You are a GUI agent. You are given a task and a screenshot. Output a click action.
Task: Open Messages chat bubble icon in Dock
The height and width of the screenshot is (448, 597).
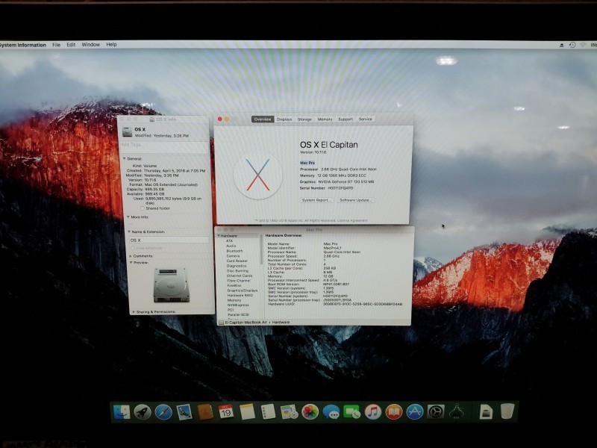click(x=331, y=412)
